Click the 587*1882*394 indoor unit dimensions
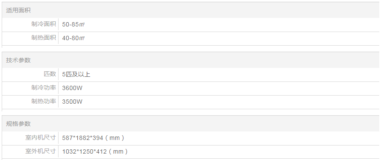Image resolution: width=381 pixels, height=160 pixels. [x=82, y=138]
